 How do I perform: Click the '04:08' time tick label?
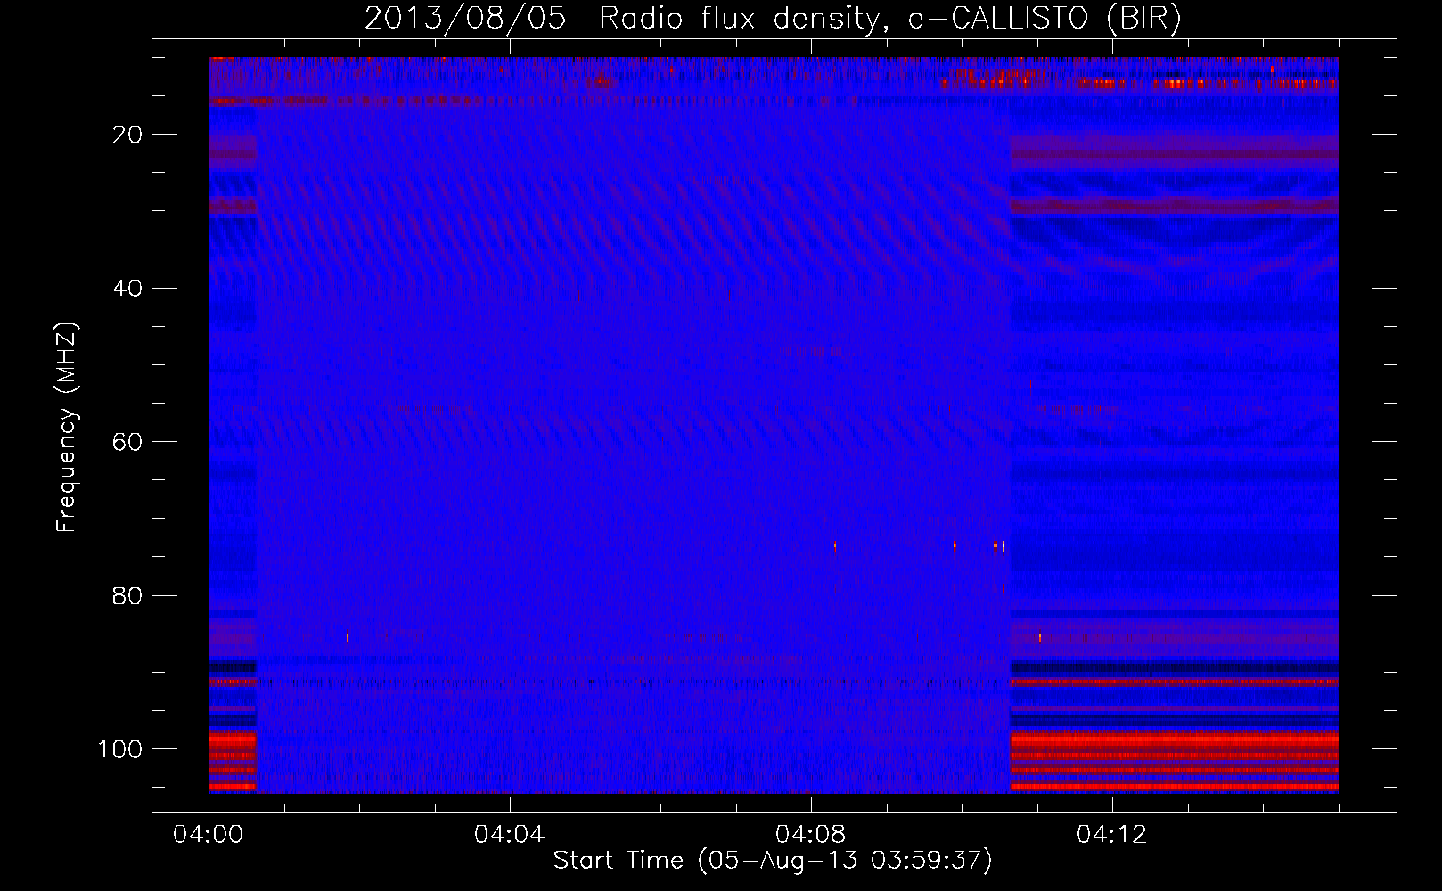tap(810, 835)
